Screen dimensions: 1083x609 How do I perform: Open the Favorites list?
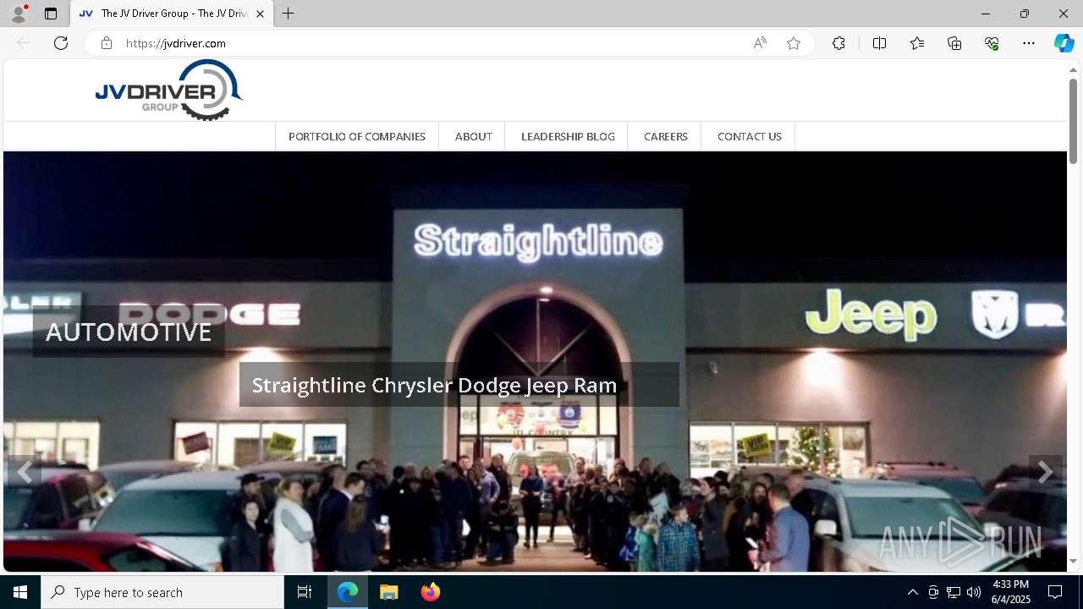[x=917, y=43]
